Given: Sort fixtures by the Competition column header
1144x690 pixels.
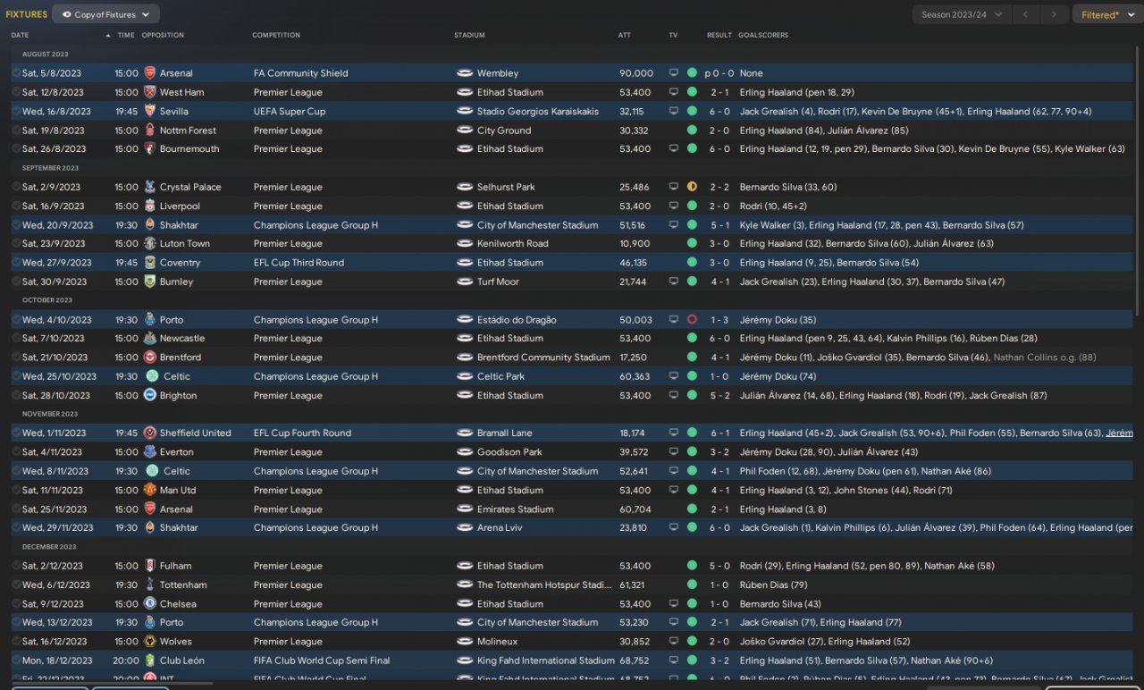Looking at the screenshot, I should 276,36.
